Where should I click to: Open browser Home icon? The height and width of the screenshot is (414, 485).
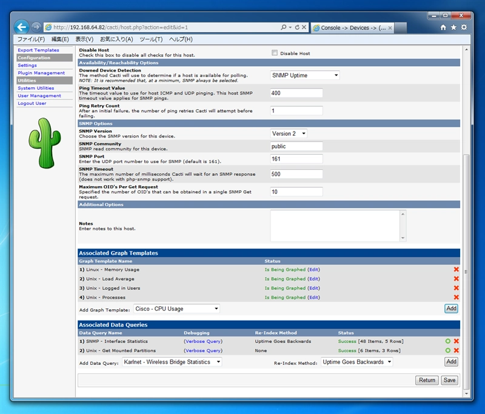[443, 27]
